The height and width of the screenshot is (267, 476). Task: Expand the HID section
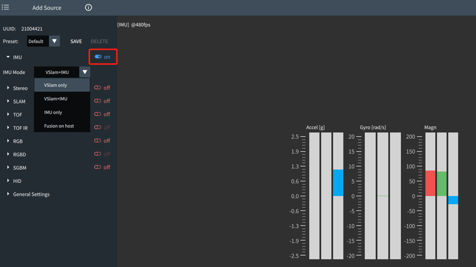coord(8,181)
